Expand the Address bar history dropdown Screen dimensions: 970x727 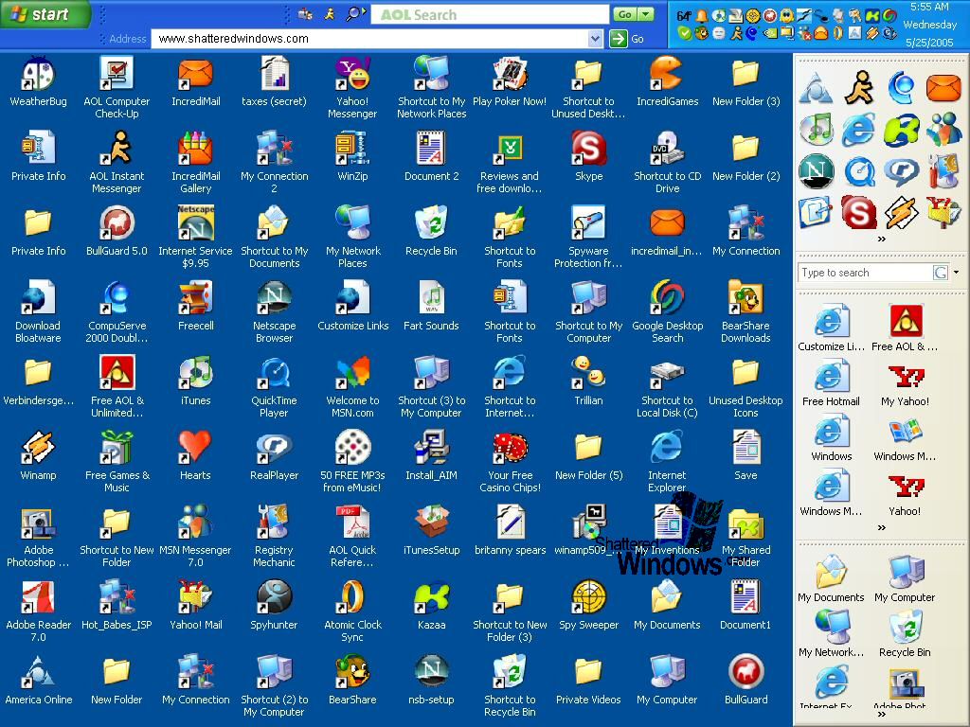tap(595, 38)
